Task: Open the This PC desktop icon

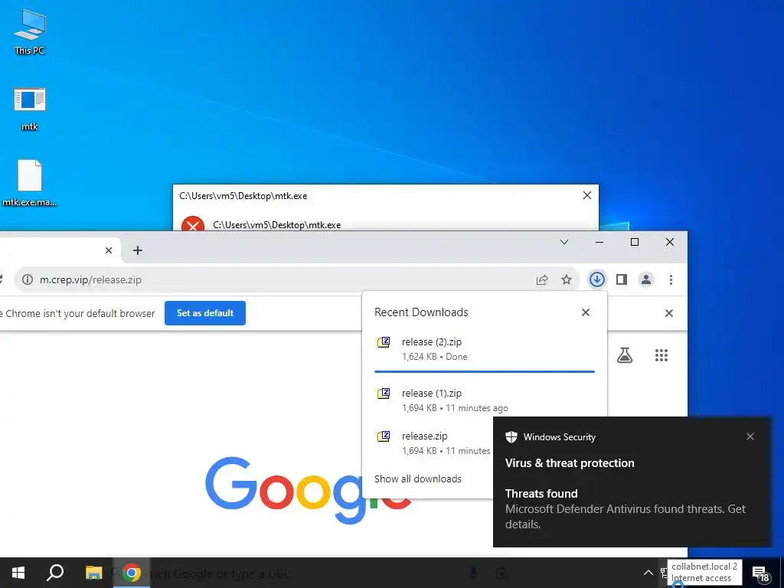Action: pos(30,31)
